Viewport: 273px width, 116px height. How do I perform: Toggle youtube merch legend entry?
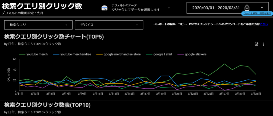[33, 54]
